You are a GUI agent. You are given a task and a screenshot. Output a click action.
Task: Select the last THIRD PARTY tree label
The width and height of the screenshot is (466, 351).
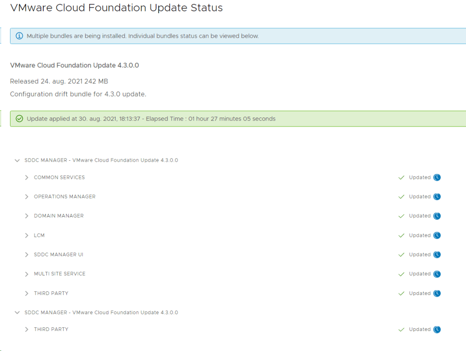(x=51, y=329)
